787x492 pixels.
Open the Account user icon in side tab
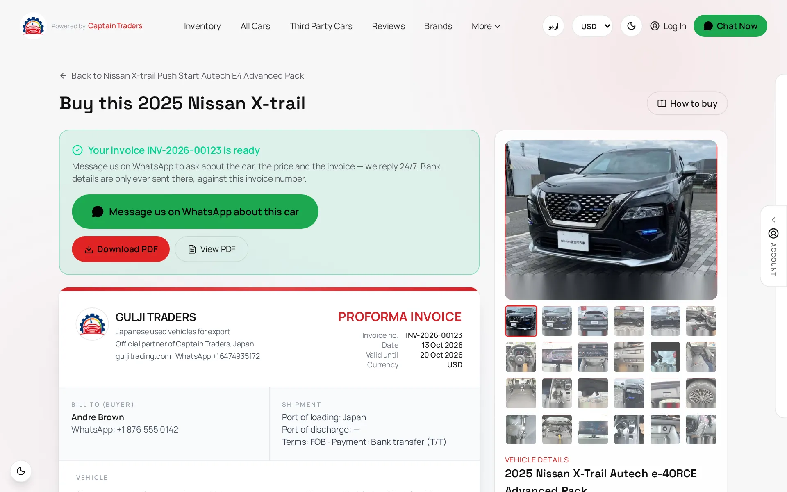(773, 233)
